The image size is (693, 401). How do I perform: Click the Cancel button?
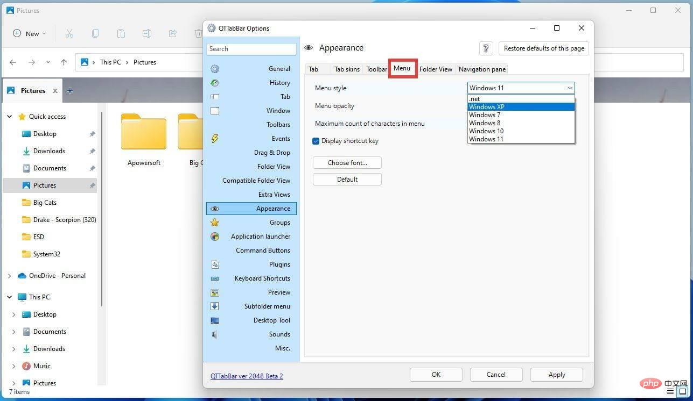[496, 375]
